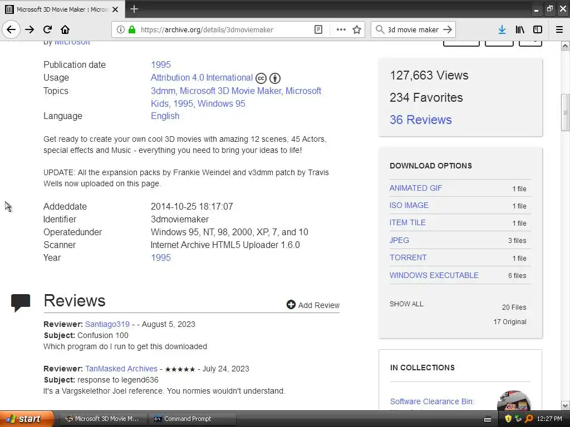Go back with the browser back arrow

11,29
